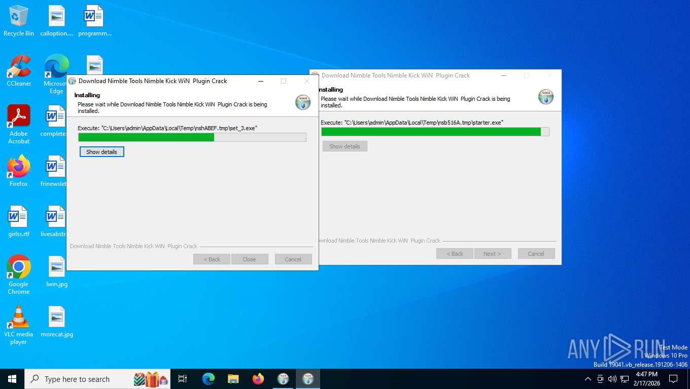The width and height of the screenshot is (690, 389).
Task: Click the installer logo in front window header
Action: click(303, 102)
